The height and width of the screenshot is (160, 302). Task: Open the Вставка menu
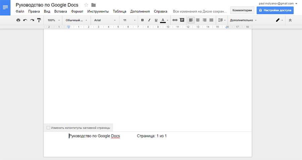click(x=61, y=11)
